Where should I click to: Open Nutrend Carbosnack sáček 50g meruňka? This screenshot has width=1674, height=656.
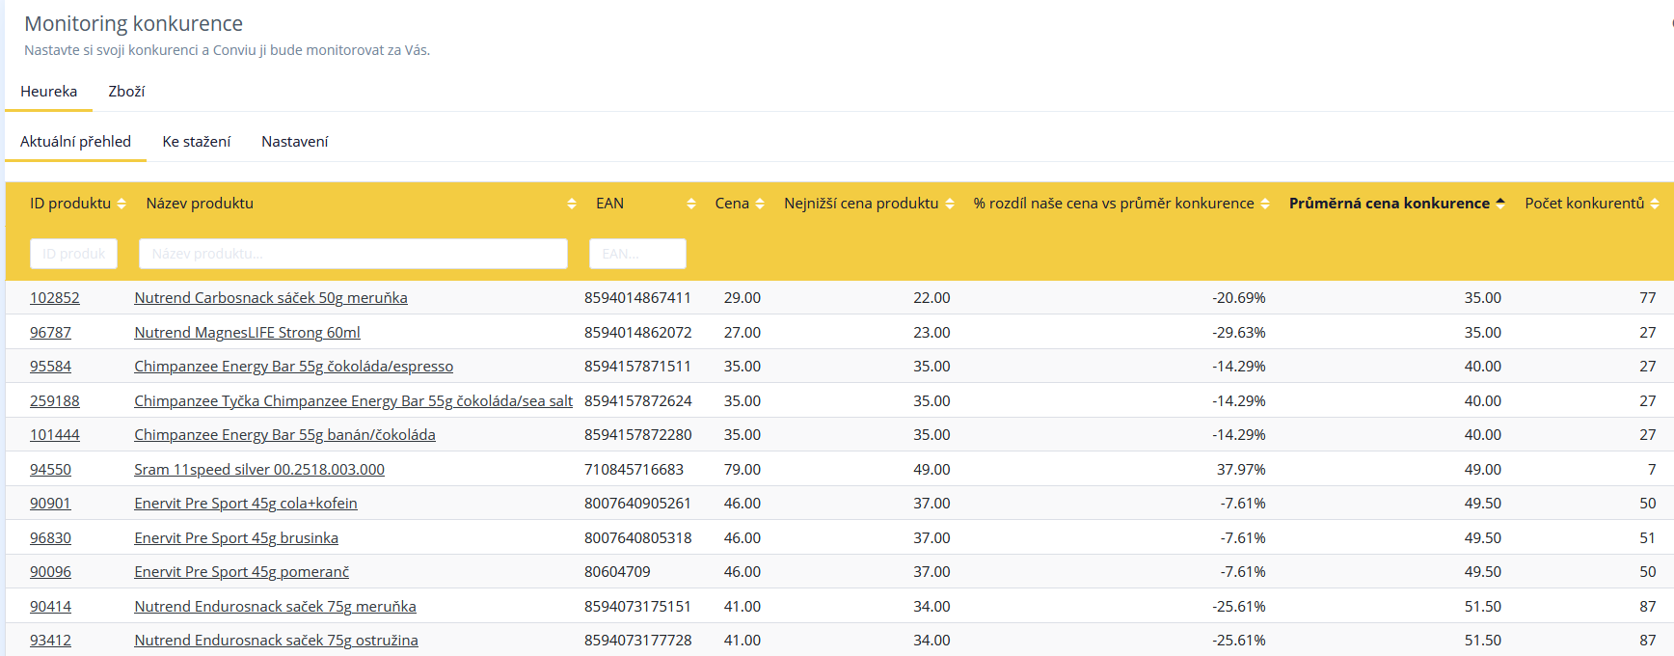[271, 298]
